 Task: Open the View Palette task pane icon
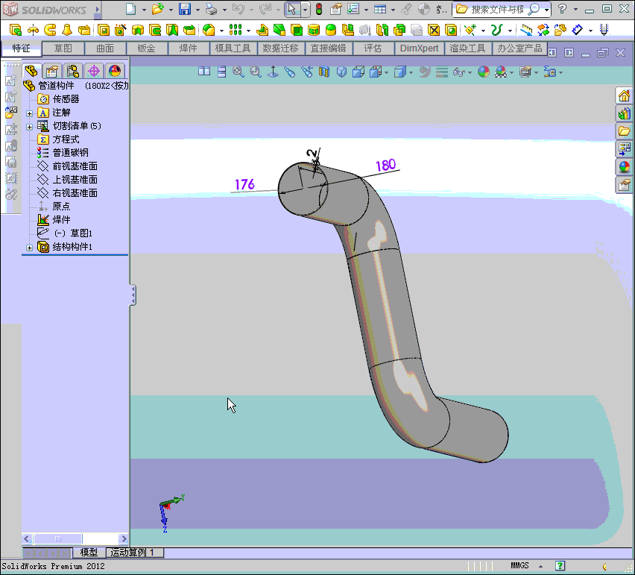624,148
